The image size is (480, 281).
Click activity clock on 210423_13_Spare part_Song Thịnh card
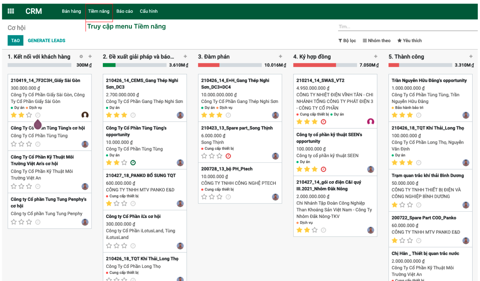click(228, 156)
